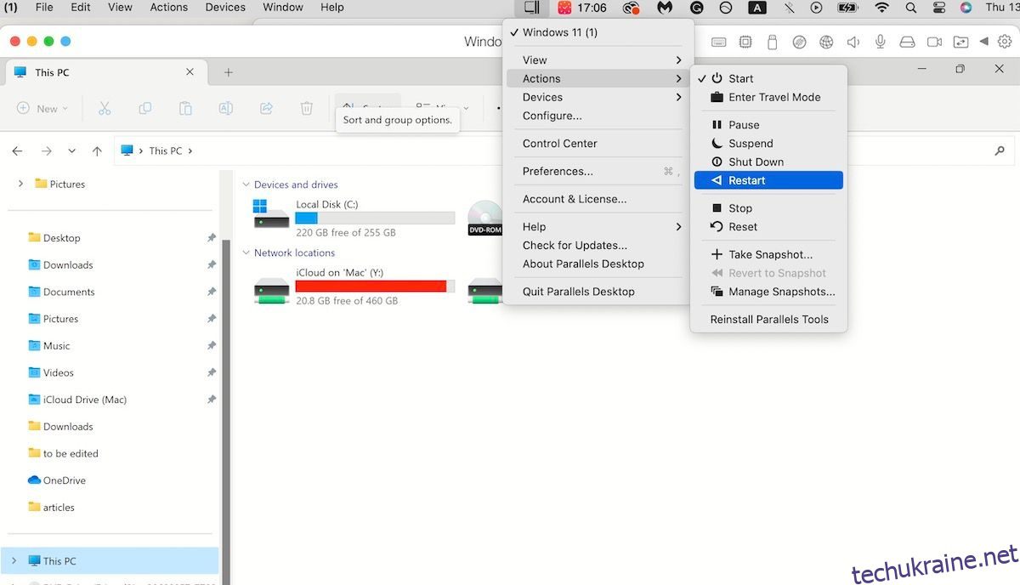Click the microphone icon in Parallels toolbar
Screen dimensions: 1020x585
pyautogui.click(x=881, y=42)
